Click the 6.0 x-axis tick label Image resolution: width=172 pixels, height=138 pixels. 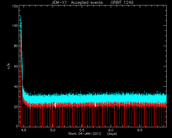pos(111,130)
